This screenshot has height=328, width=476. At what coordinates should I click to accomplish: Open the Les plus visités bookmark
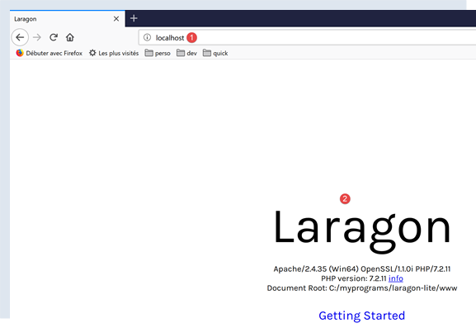(114, 53)
